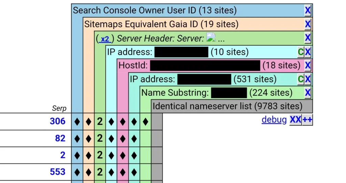Click X on IP address (10 sites) row
Screen dimensions: 346x183
click(307, 52)
